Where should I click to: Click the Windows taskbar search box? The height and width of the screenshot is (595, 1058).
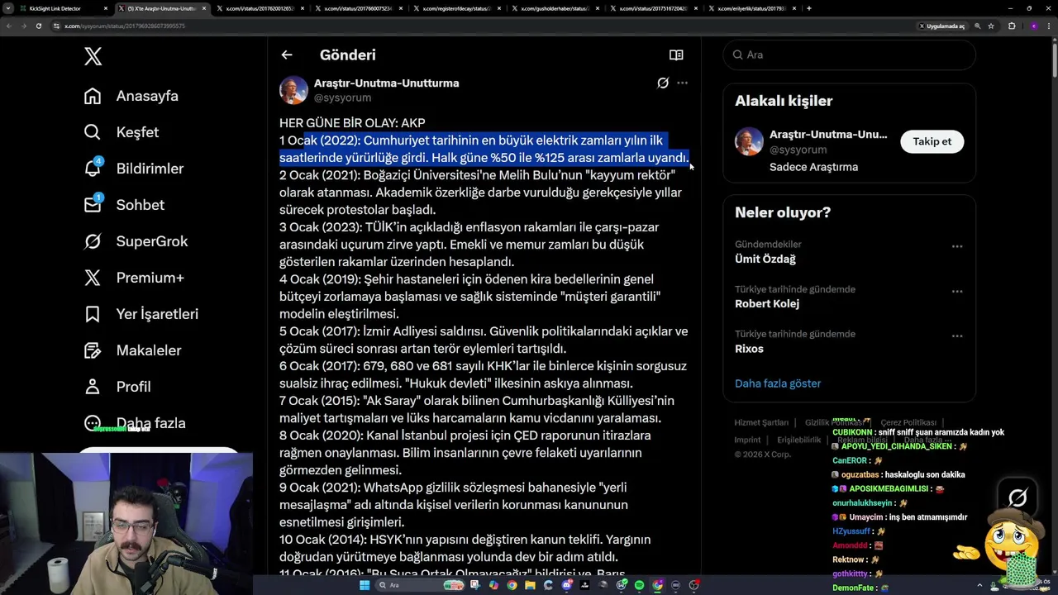420,585
